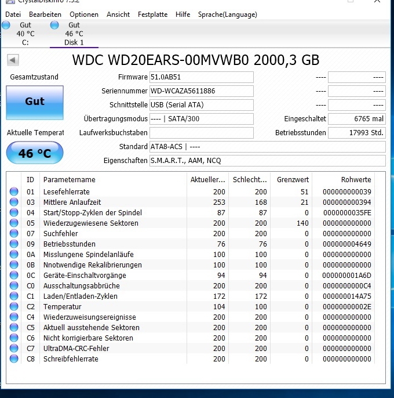
Task: Click the Firmware field 51.0AB51
Action: [x=202, y=77]
